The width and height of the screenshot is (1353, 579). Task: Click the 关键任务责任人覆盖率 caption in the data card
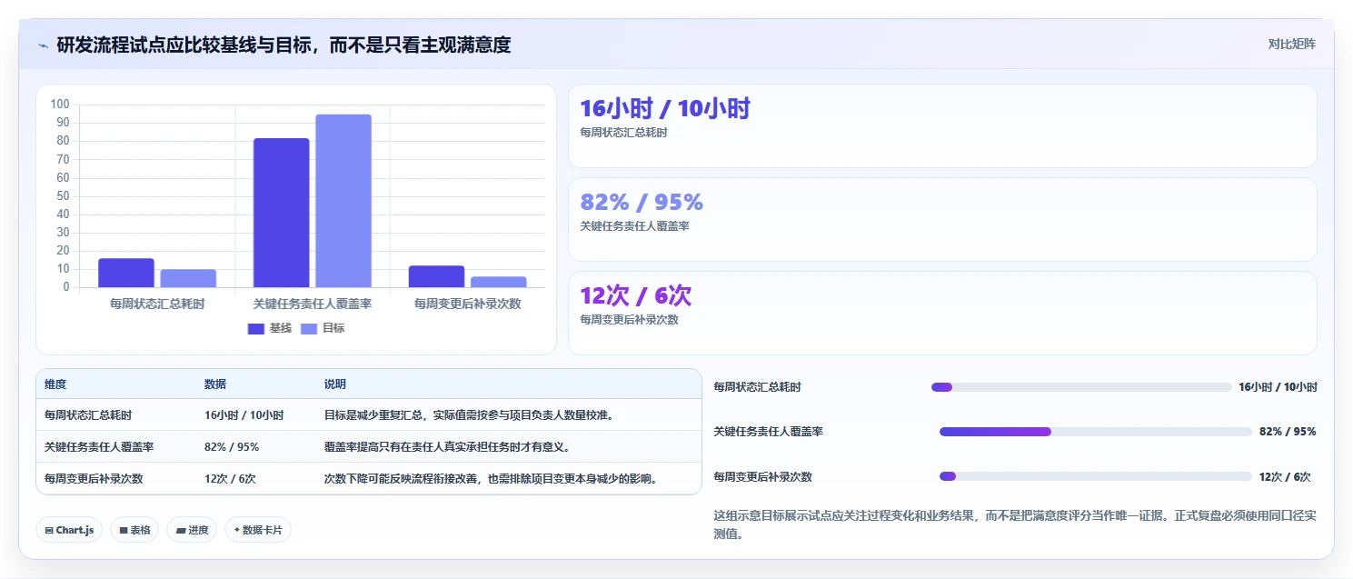pyautogui.click(x=634, y=226)
